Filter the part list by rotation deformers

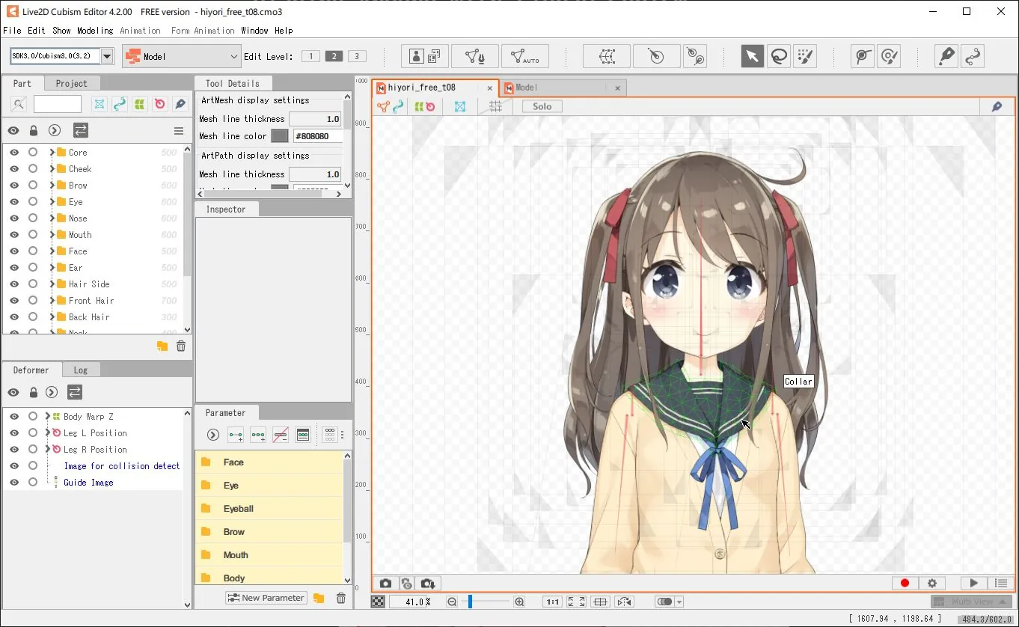[x=160, y=104]
